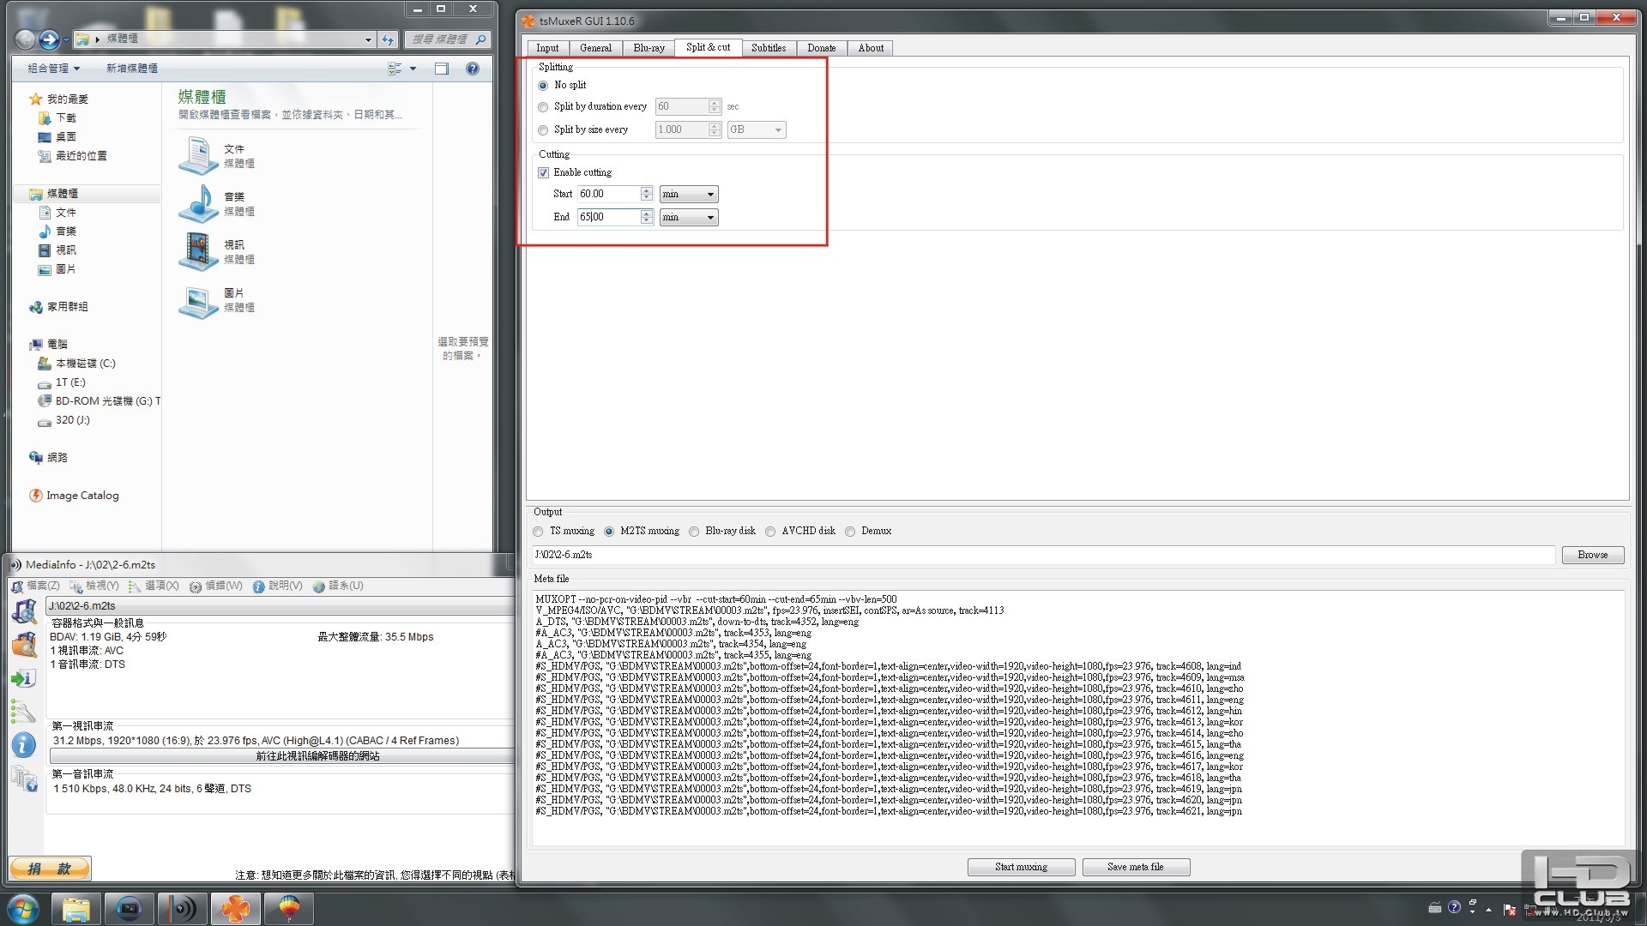Click the Explorer refresh button
1647x926 pixels.
click(388, 39)
